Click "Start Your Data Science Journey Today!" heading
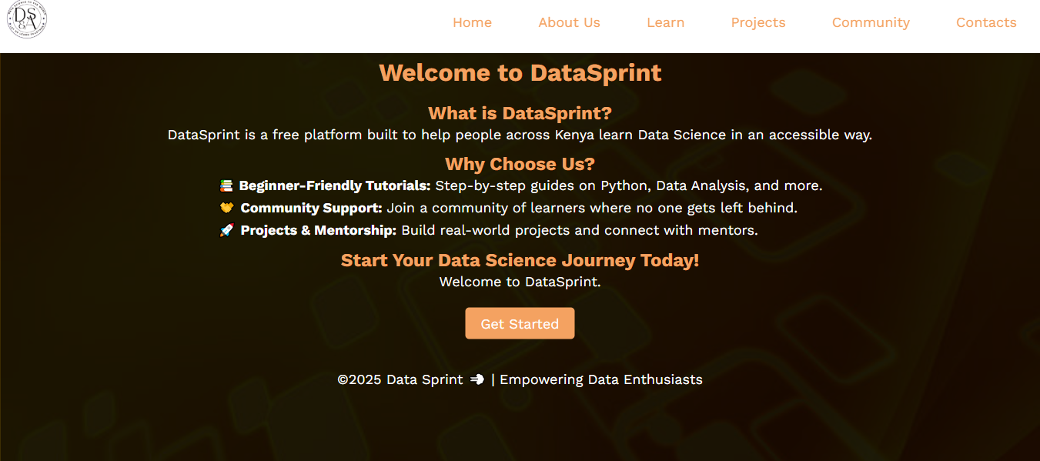Image resolution: width=1040 pixels, height=461 pixels. point(520,260)
